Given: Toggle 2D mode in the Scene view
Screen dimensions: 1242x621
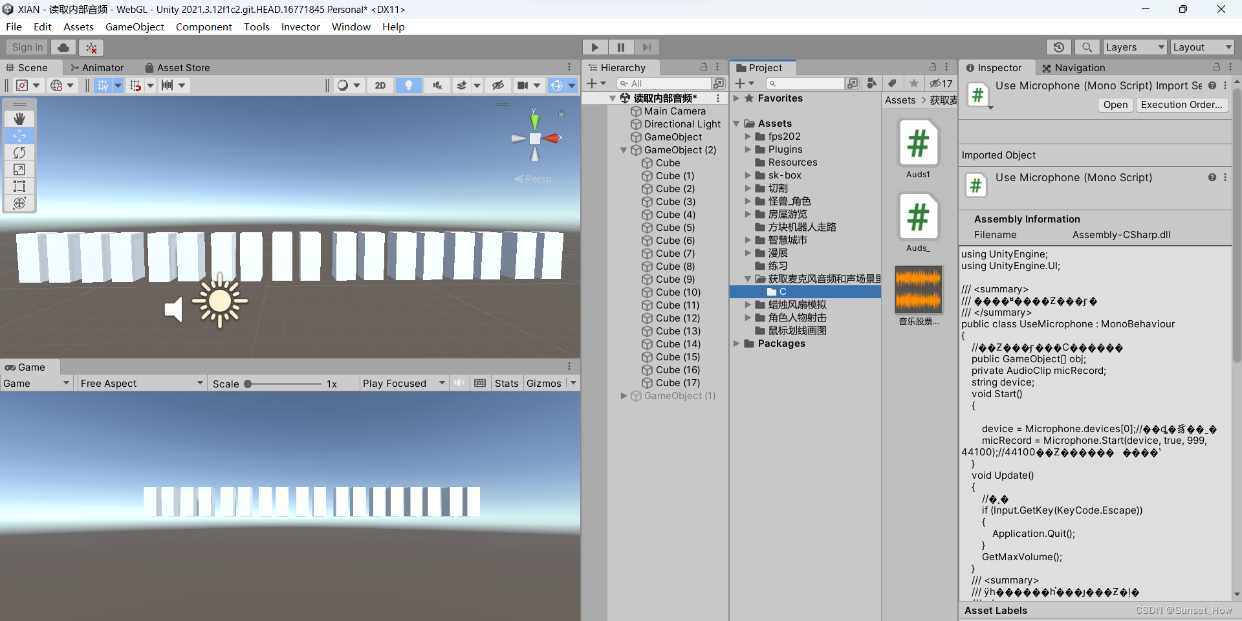Looking at the screenshot, I should pos(380,85).
